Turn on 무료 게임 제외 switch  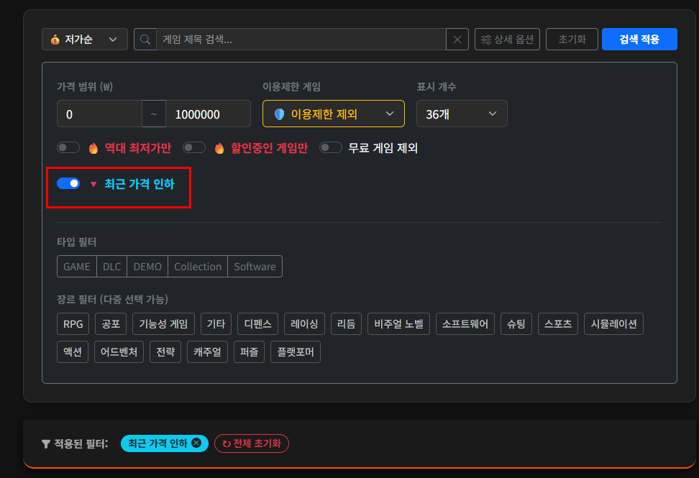[x=331, y=148]
